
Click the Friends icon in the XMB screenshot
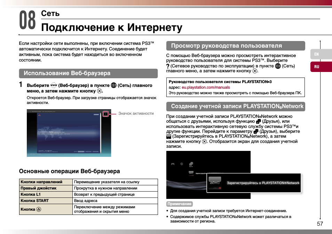click(191, 164)
